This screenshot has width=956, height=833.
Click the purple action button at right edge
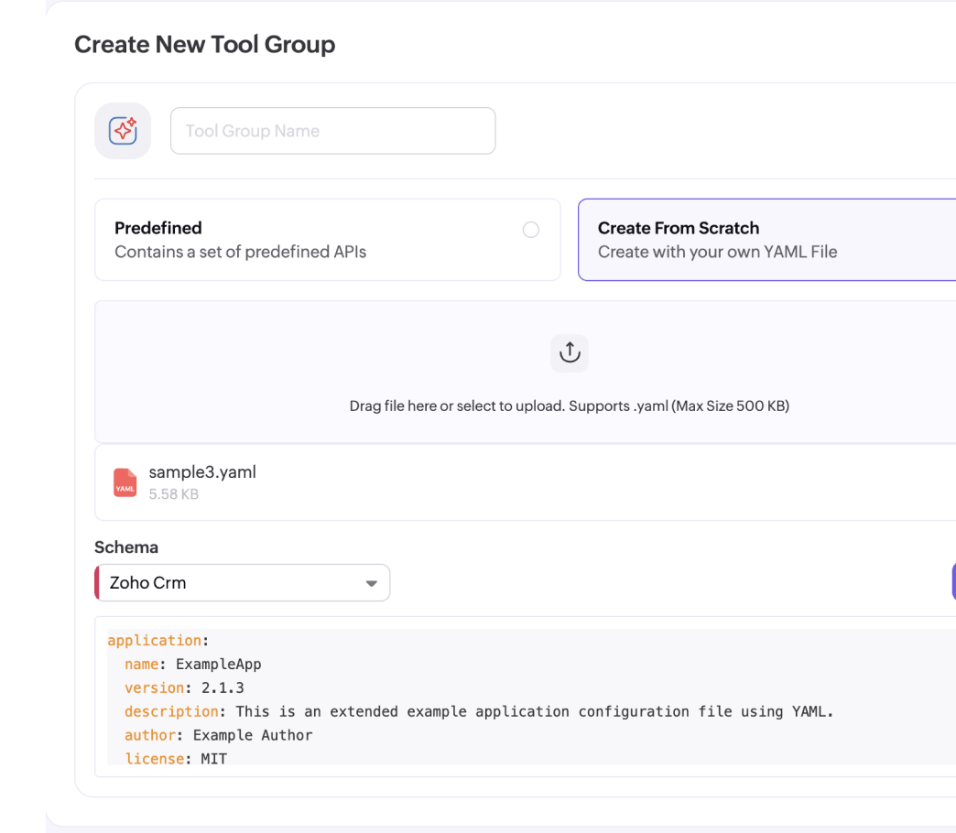point(952,582)
